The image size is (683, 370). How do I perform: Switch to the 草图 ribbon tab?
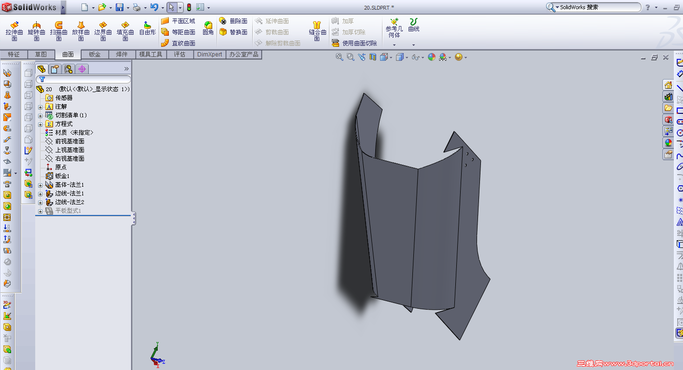pos(41,55)
